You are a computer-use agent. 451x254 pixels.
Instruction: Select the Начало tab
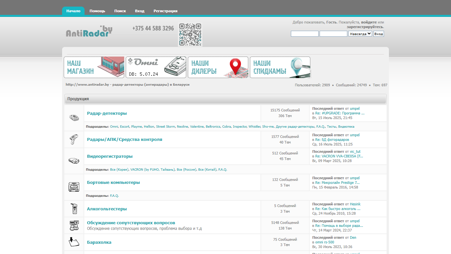tap(73, 11)
